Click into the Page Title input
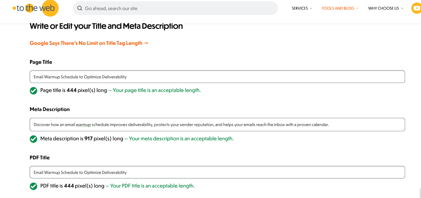This screenshot has height=198, width=421. 217,77
